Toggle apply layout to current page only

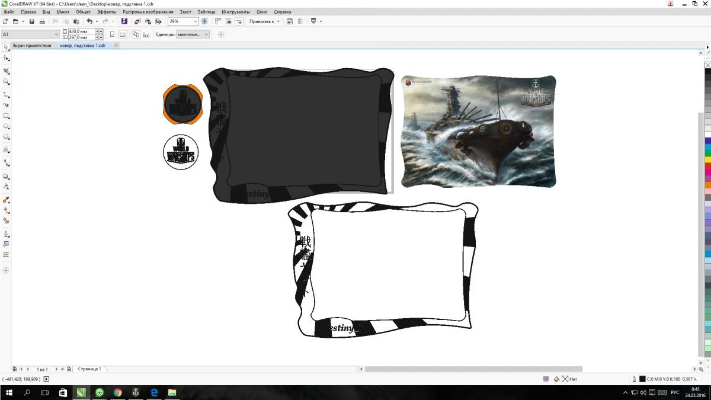[146, 34]
